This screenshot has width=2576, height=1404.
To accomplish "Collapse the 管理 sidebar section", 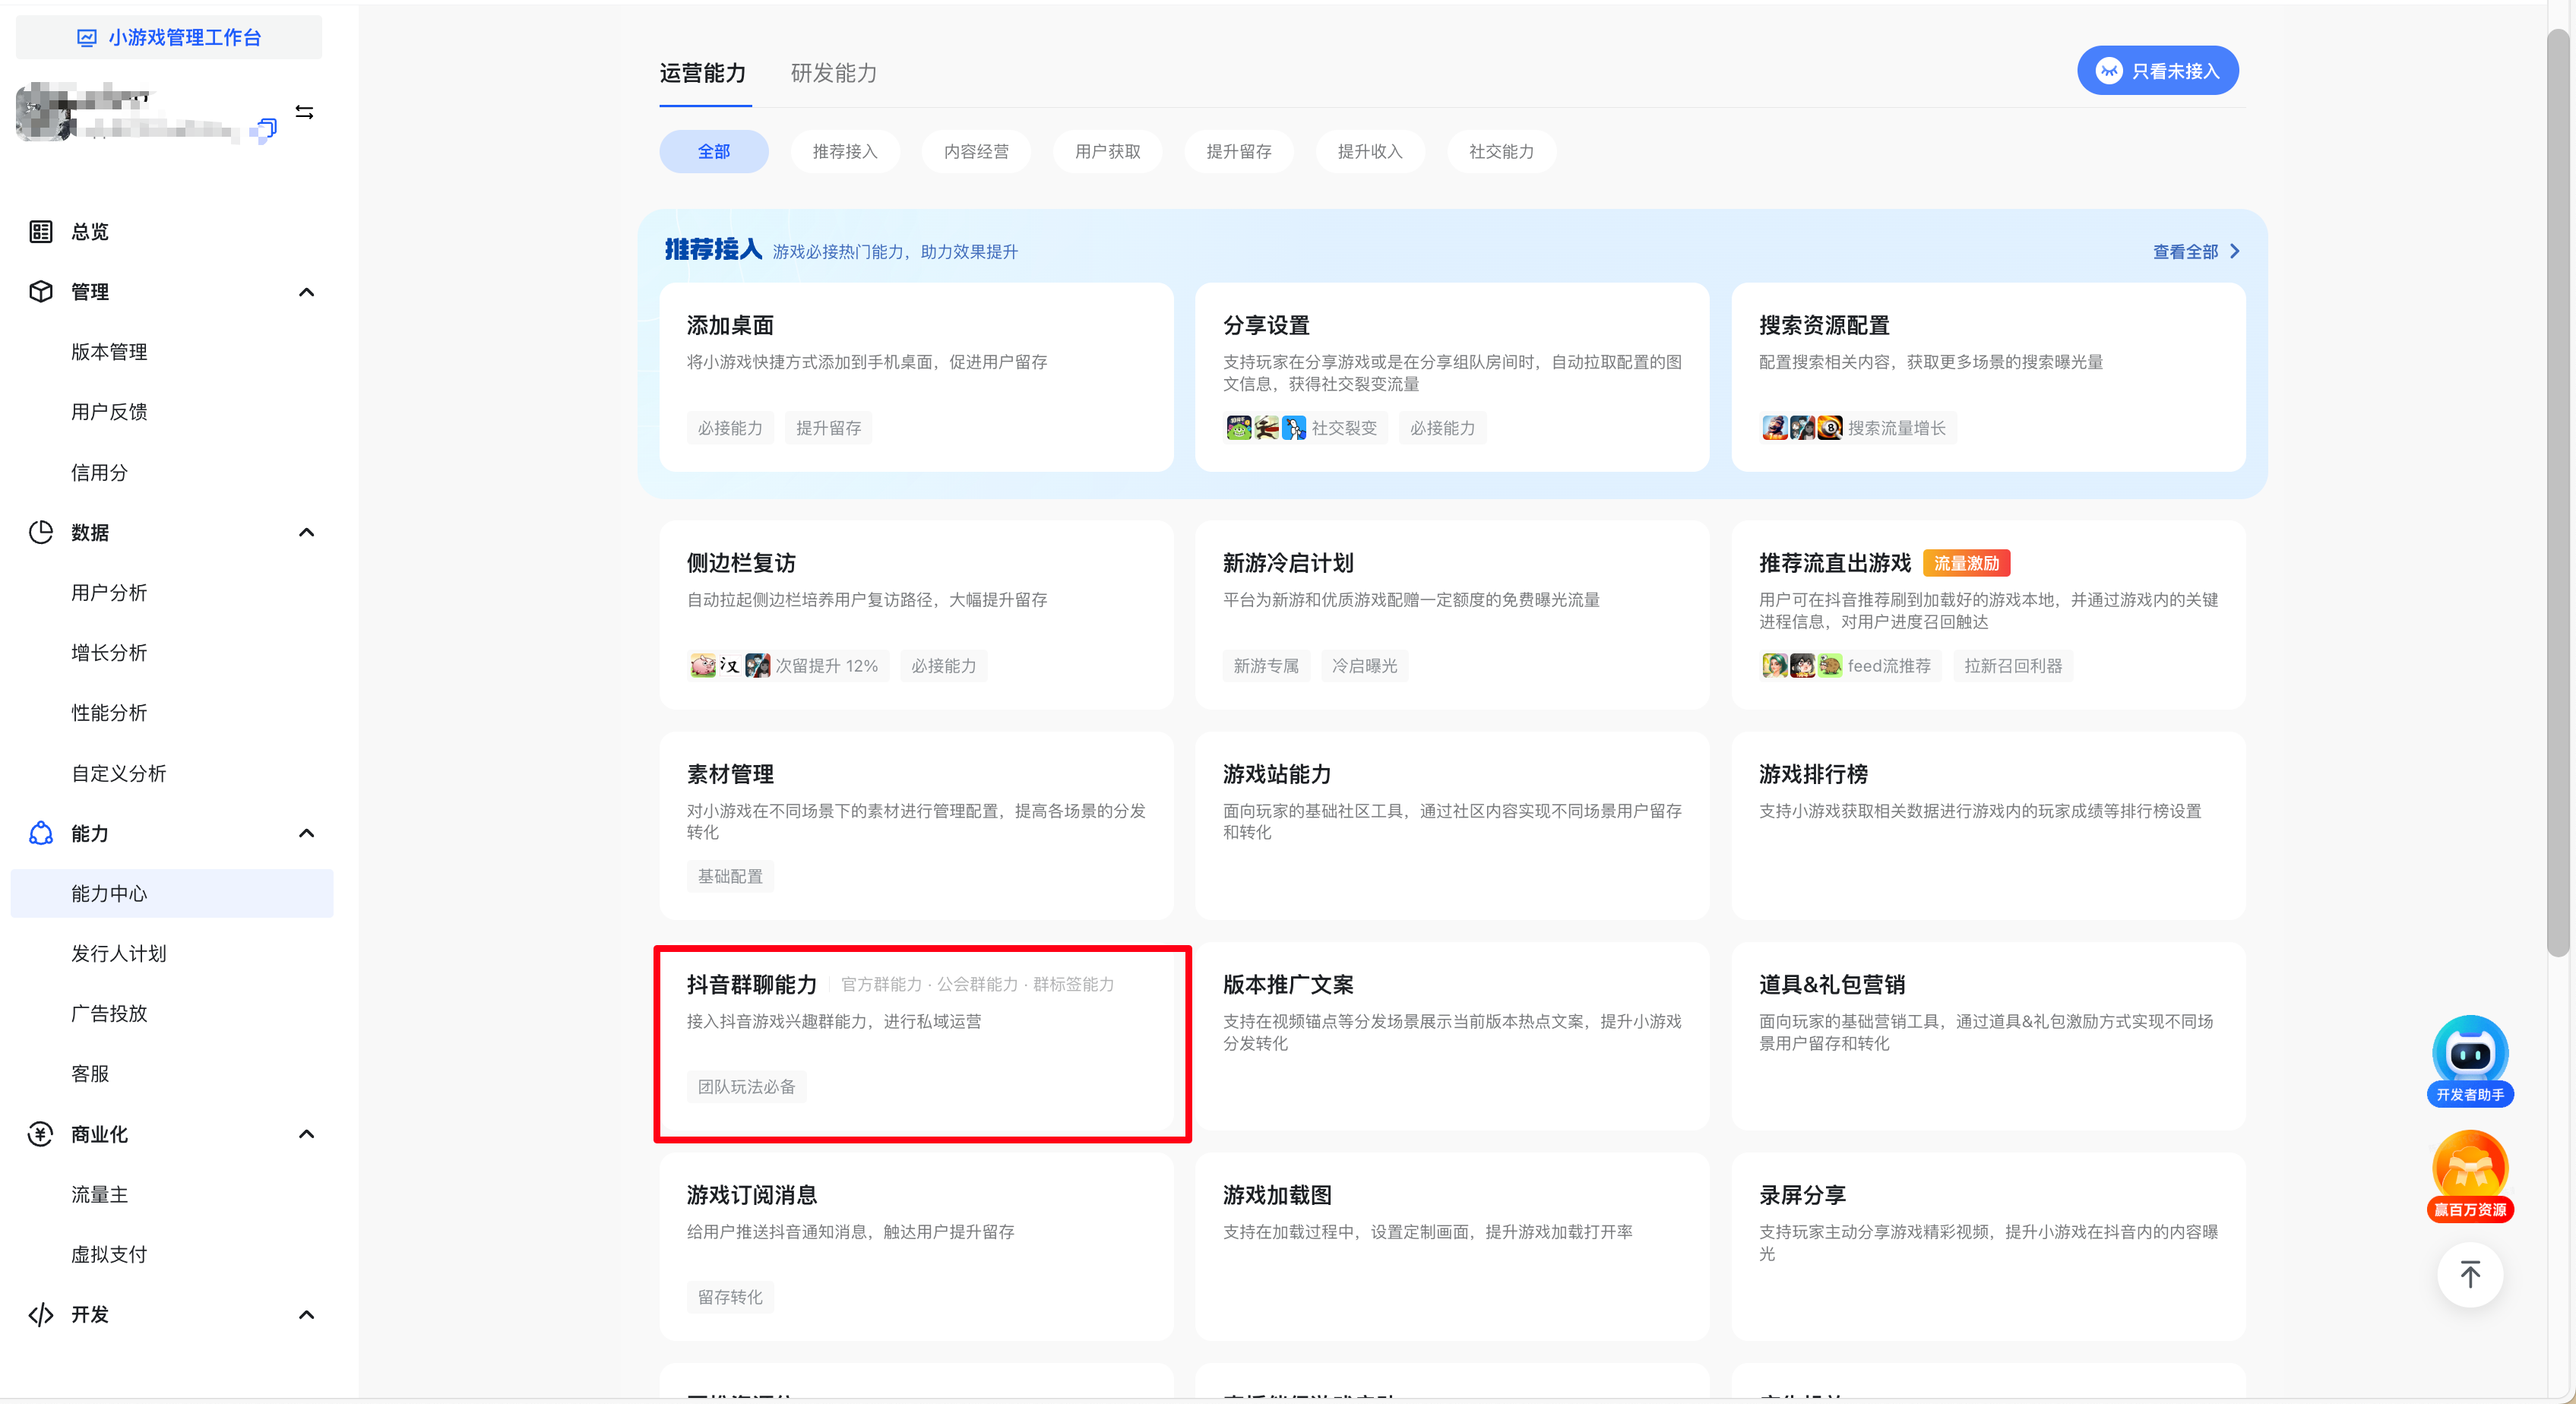I will tap(306, 292).
